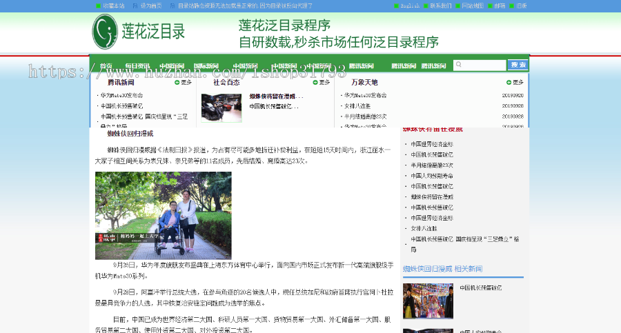Click the street festival thumbnail under 相关新闻
The image size is (621, 333).
pyautogui.click(x=428, y=301)
